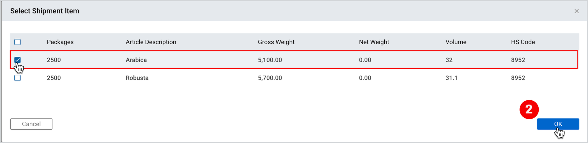Toggle the select-all checkbox in header
This screenshot has width=588, height=143.
tap(17, 42)
